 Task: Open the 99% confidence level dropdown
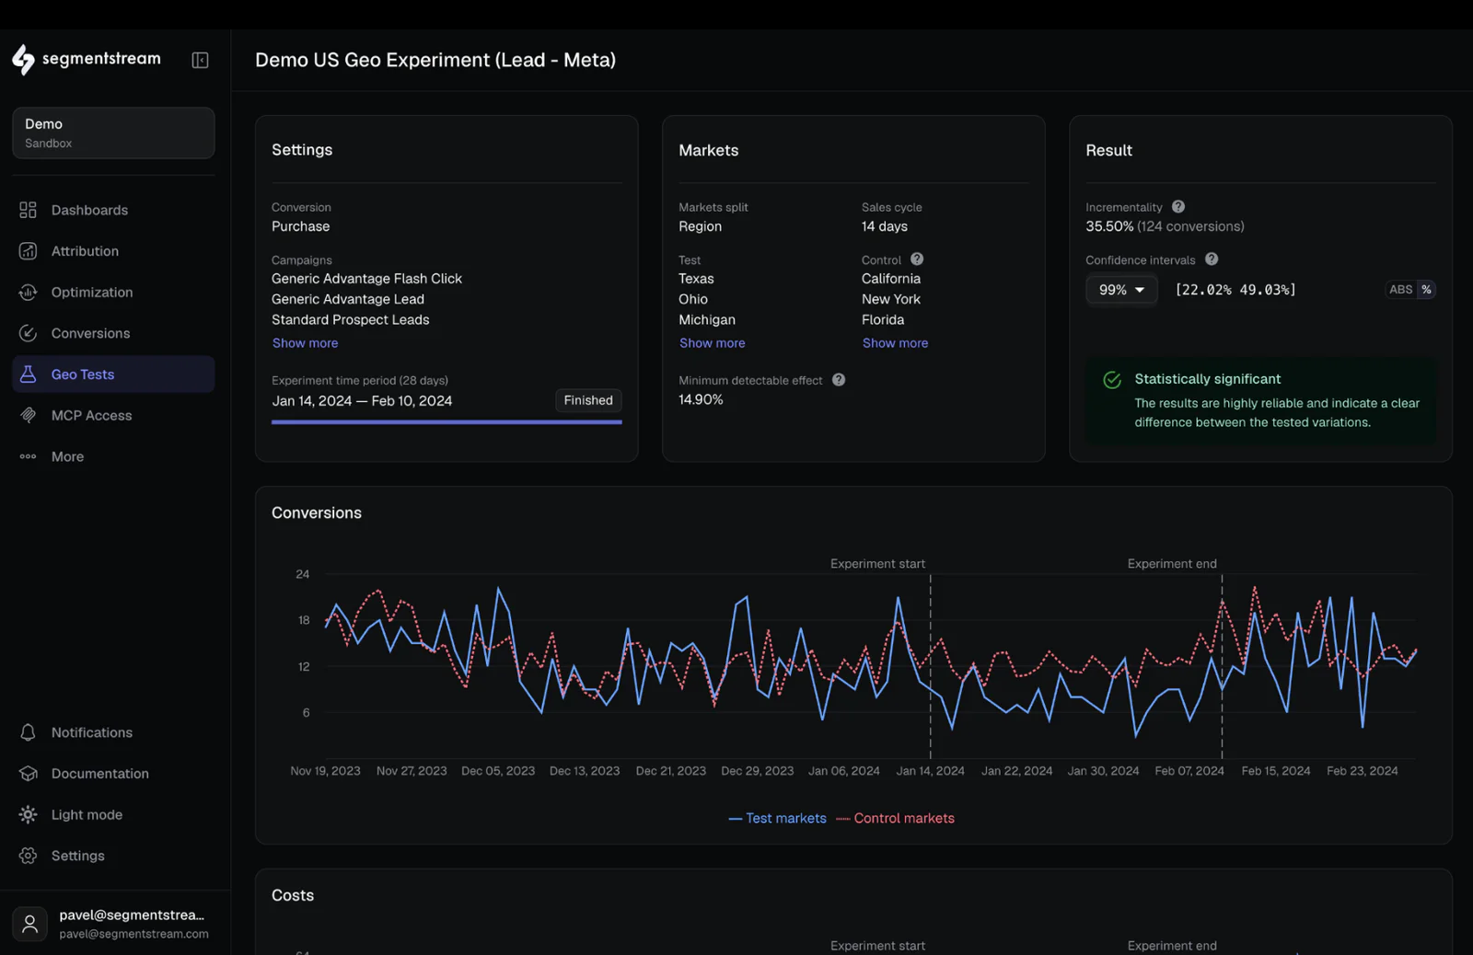pos(1121,290)
